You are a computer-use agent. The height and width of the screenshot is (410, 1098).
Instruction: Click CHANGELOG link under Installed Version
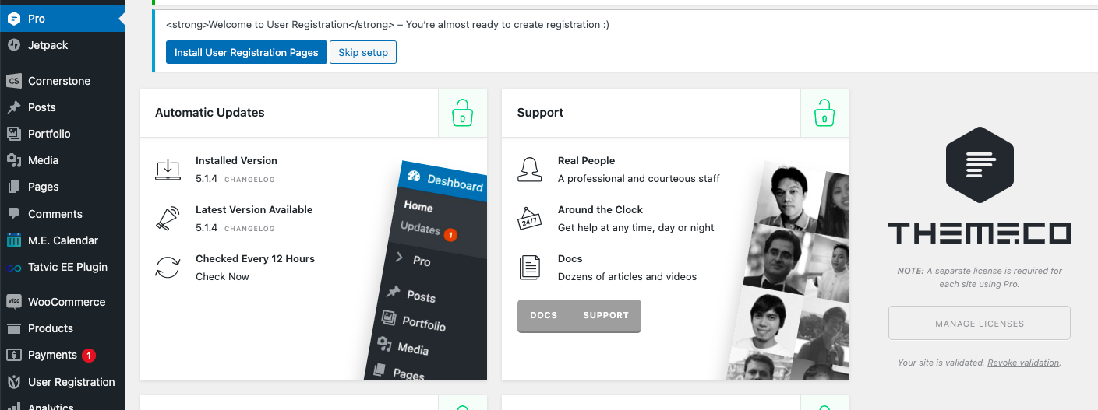pyautogui.click(x=249, y=180)
